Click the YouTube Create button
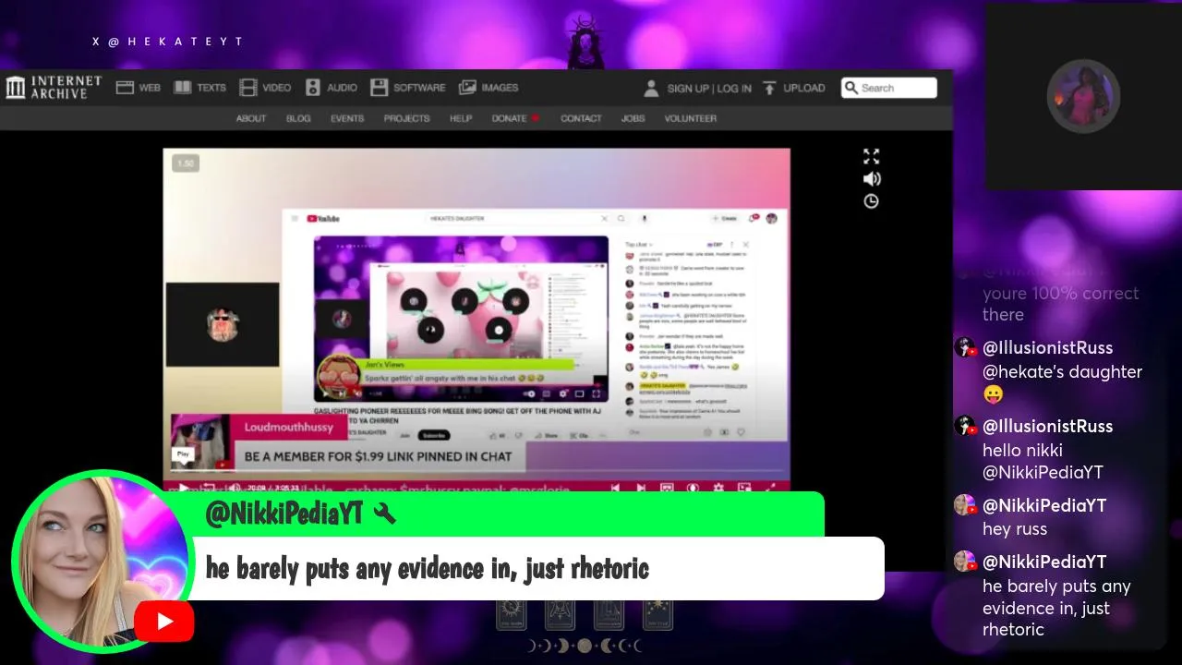The height and width of the screenshot is (665, 1182). coord(726,219)
